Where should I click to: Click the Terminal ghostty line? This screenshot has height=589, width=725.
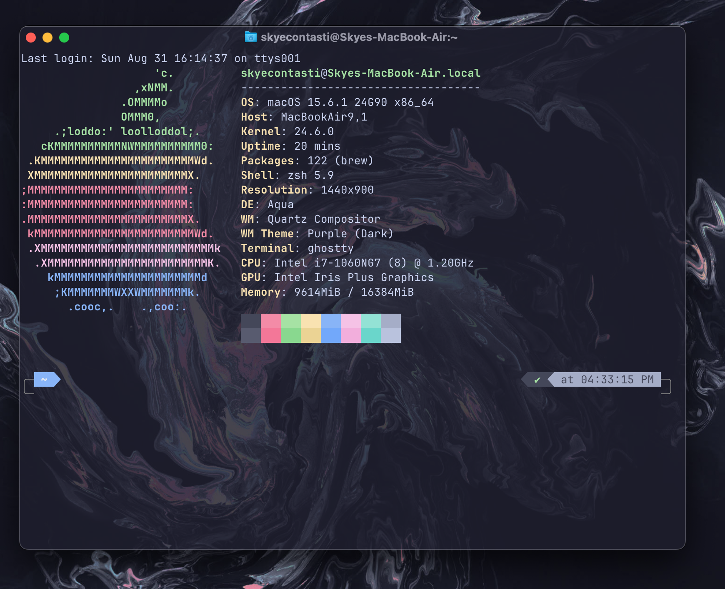[x=297, y=248]
